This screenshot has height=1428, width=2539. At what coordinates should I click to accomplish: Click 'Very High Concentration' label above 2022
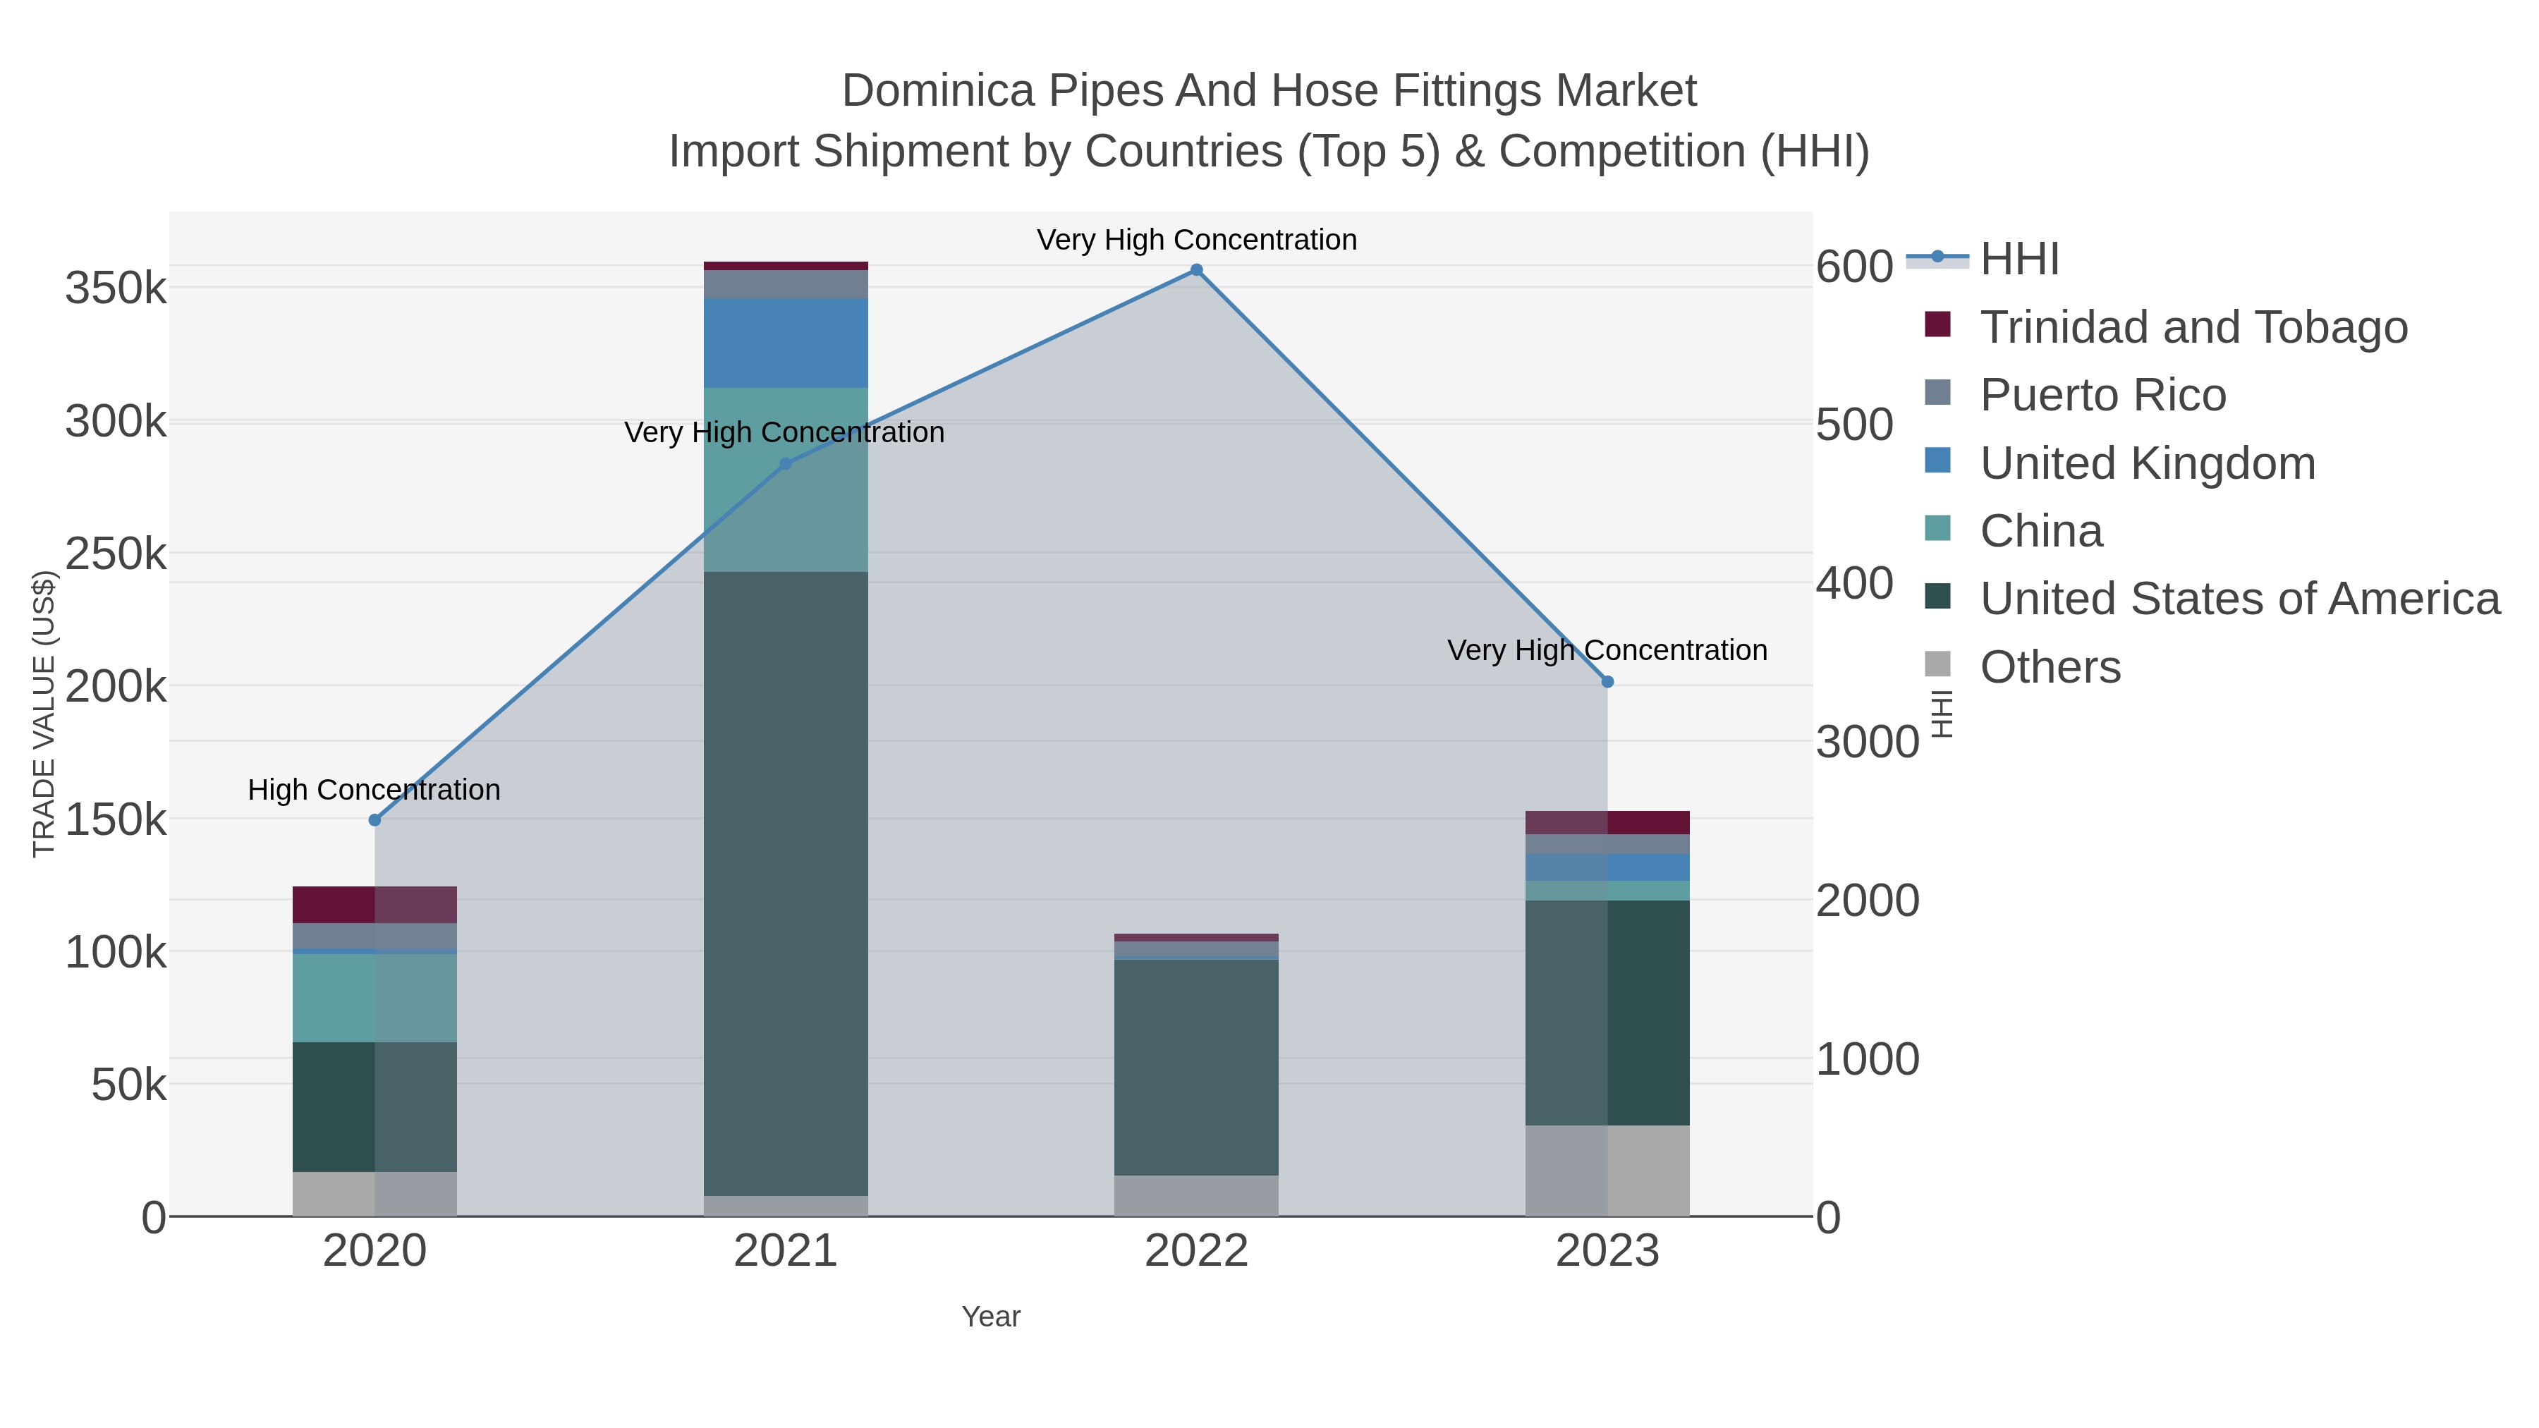click(x=1197, y=240)
